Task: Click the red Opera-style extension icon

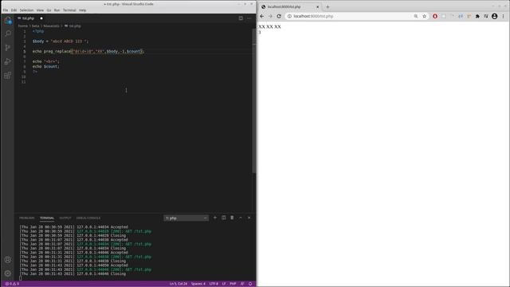Action: [x=435, y=16]
